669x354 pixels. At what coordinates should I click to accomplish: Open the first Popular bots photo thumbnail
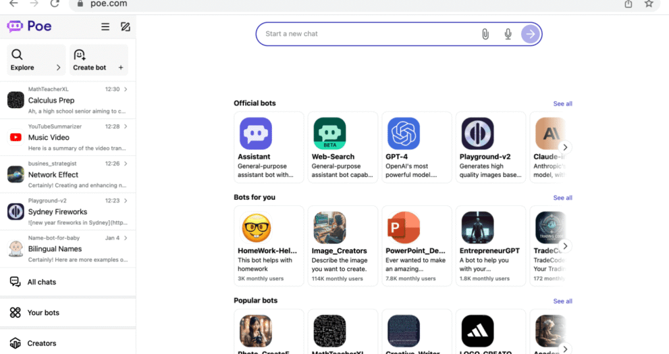pos(256,331)
